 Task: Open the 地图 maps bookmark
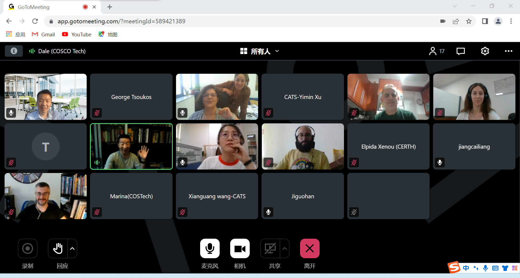pyautogui.click(x=108, y=34)
